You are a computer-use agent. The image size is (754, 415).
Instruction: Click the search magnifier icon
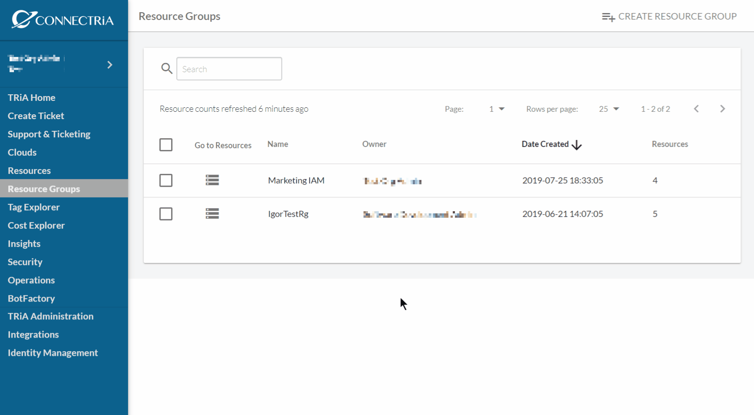click(x=167, y=68)
